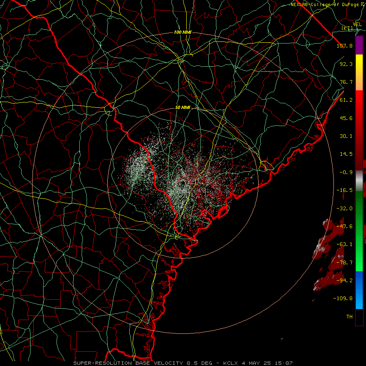
Task: Click the -78.7 velocity scale value
Action: [x=344, y=263]
